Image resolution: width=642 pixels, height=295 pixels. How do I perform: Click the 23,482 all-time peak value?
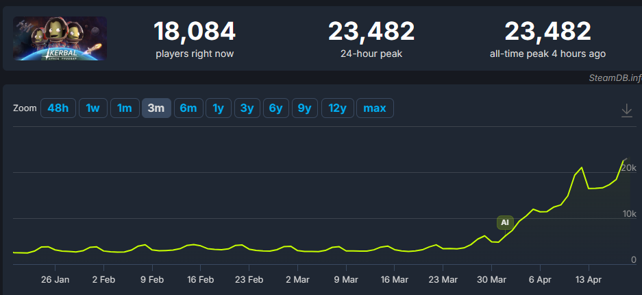pos(547,32)
